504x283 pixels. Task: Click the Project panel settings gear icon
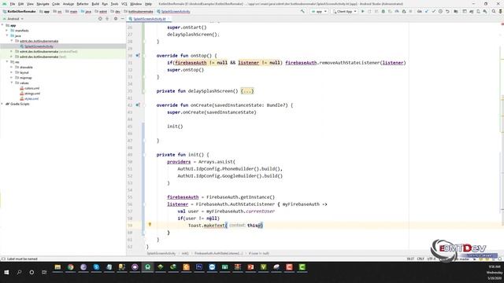(116, 19)
